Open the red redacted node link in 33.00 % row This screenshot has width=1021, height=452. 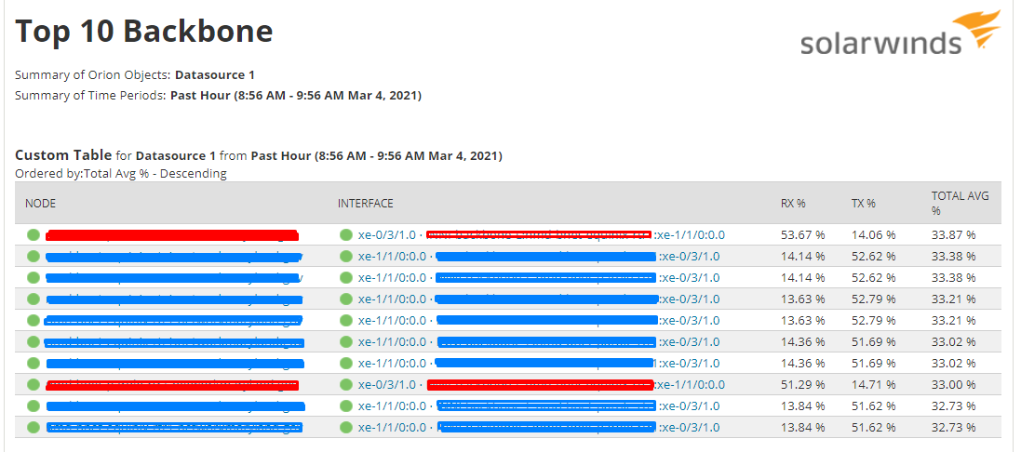coord(172,384)
